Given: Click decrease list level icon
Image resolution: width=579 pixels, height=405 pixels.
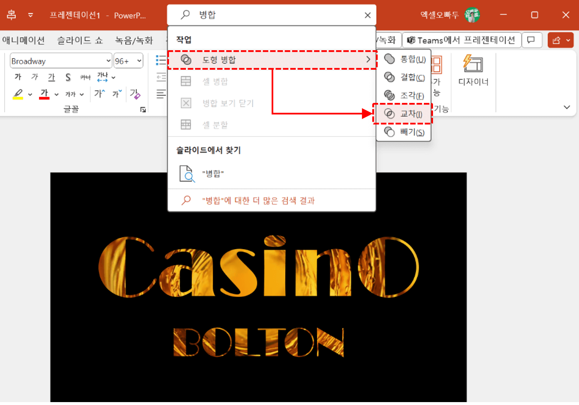Looking at the screenshot, I should click(x=161, y=77).
